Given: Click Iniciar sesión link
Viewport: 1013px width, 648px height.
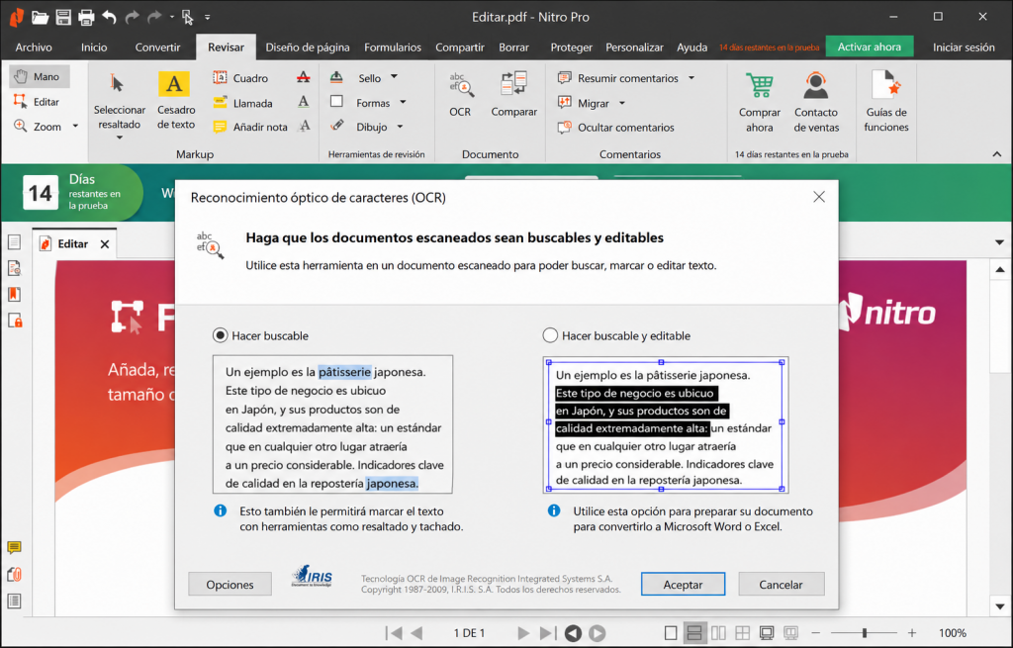Looking at the screenshot, I should (964, 47).
